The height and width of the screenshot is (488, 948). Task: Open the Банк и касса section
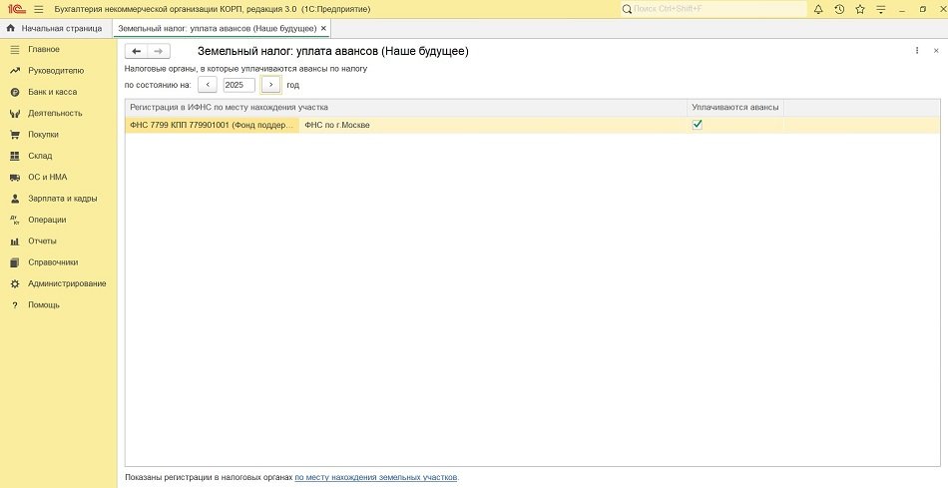coord(52,92)
